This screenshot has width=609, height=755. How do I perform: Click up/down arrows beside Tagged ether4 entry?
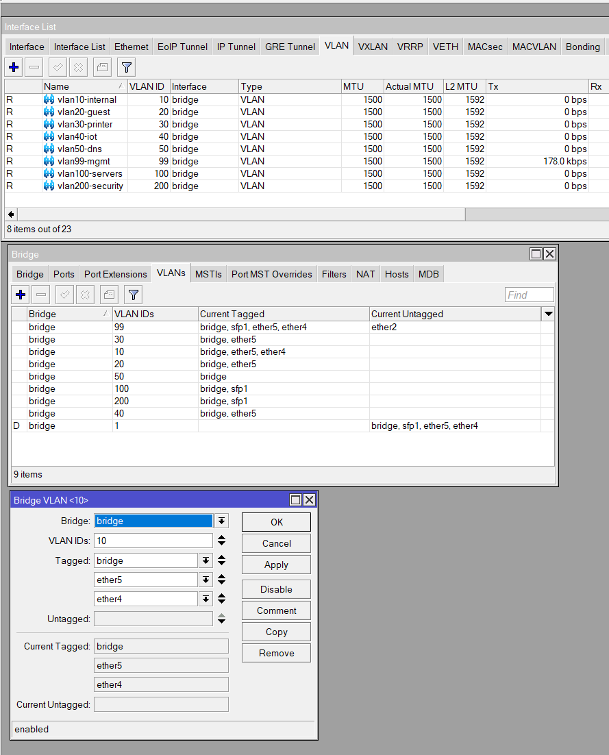(x=221, y=599)
